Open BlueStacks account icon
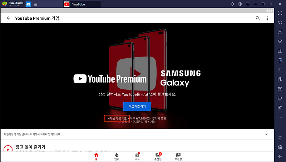Image resolution: width=286 pixels, height=162 pixels. coord(240,4)
